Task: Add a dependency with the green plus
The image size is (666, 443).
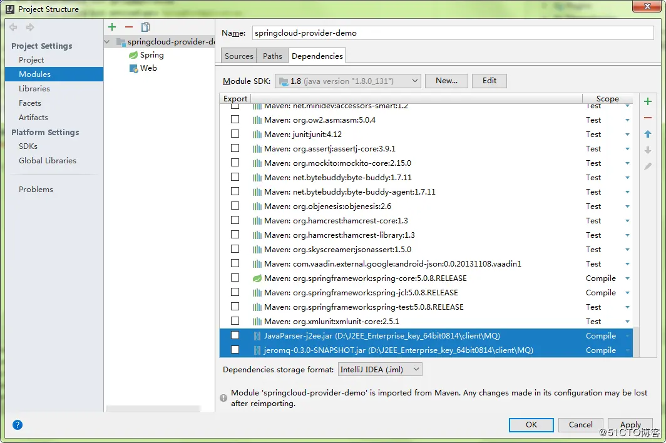Action: pyautogui.click(x=647, y=101)
